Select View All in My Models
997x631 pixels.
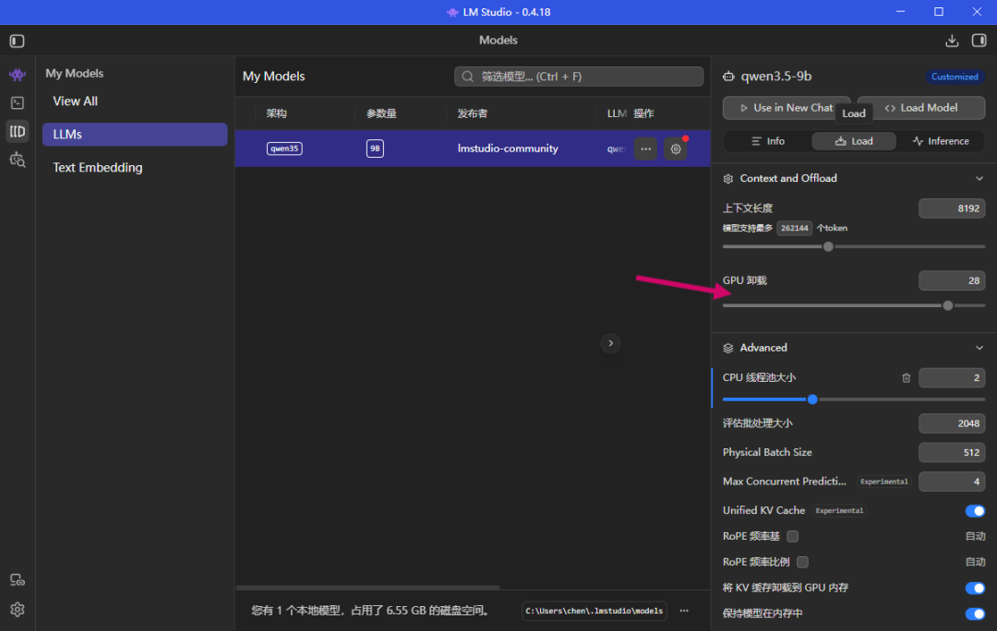pyautogui.click(x=75, y=101)
